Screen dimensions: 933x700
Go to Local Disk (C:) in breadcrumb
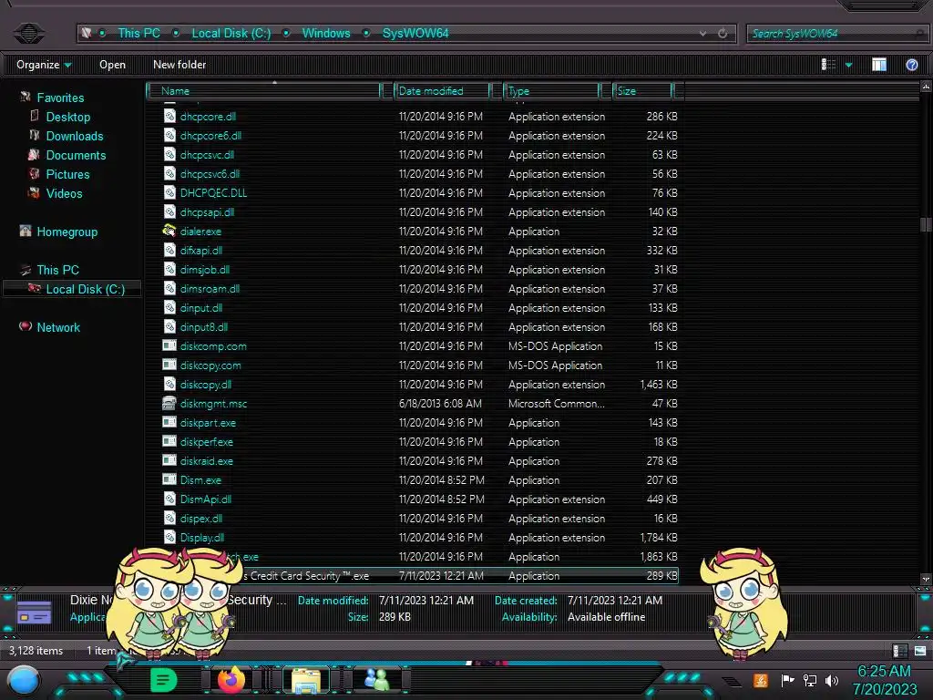coord(231,34)
